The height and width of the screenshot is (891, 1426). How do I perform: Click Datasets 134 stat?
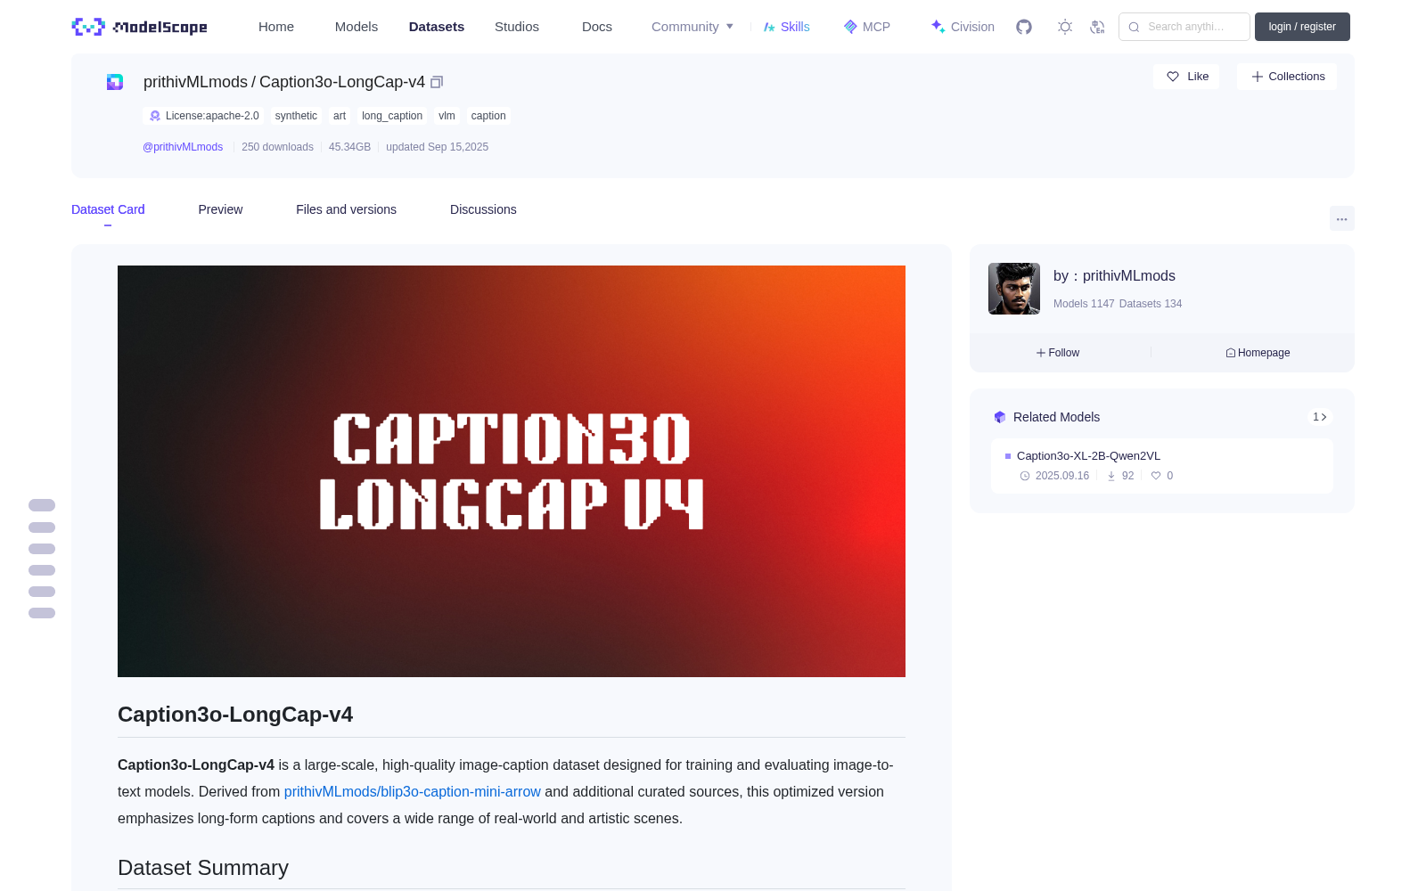[x=1151, y=304]
